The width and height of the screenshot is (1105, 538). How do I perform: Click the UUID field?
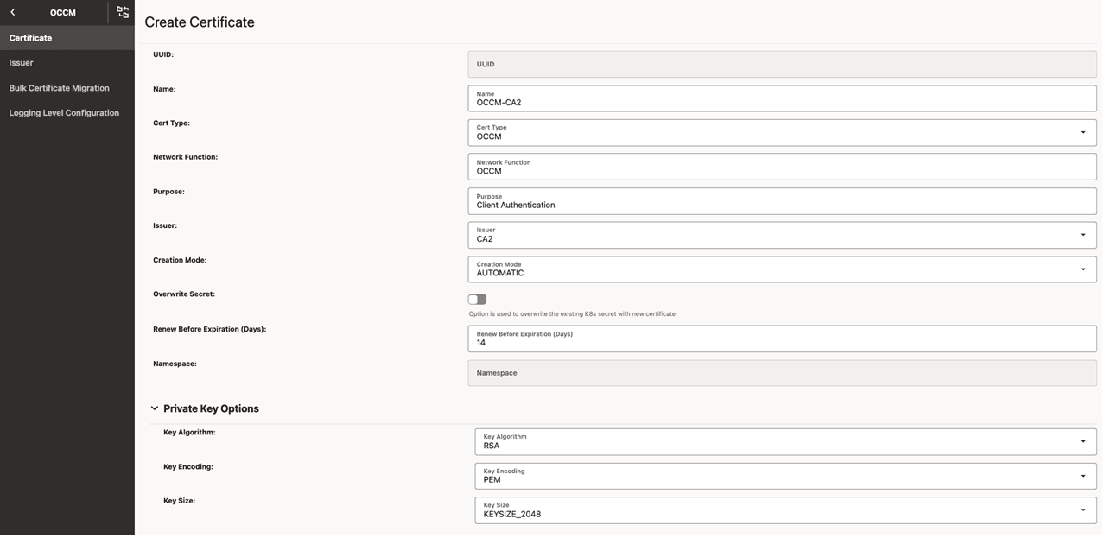coord(781,64)
